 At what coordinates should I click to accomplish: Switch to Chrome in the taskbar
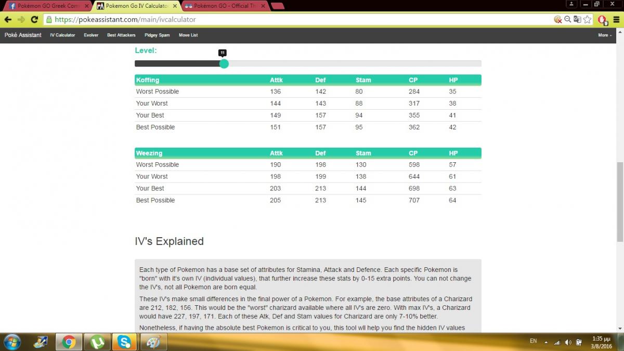coord(68,342)
